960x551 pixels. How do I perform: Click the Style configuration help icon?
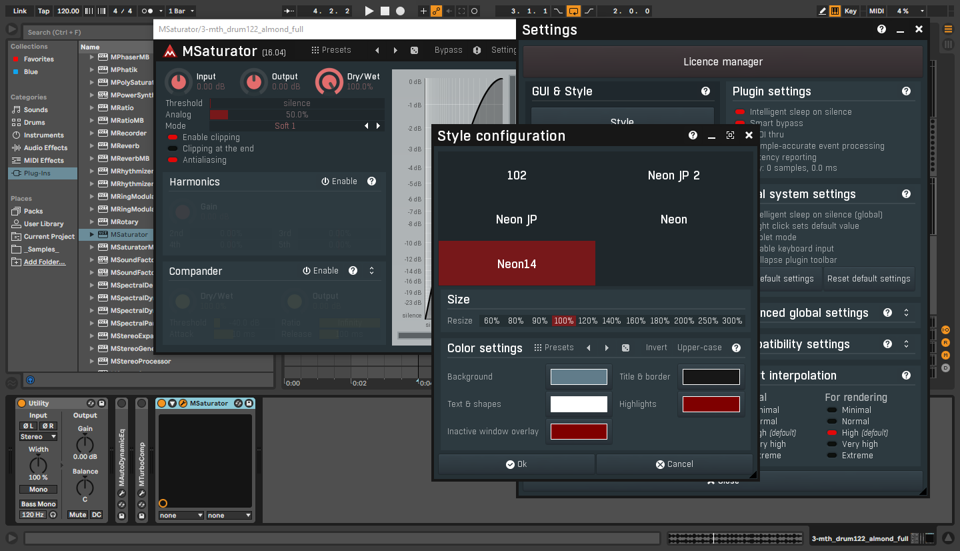(x=693, y=135)
